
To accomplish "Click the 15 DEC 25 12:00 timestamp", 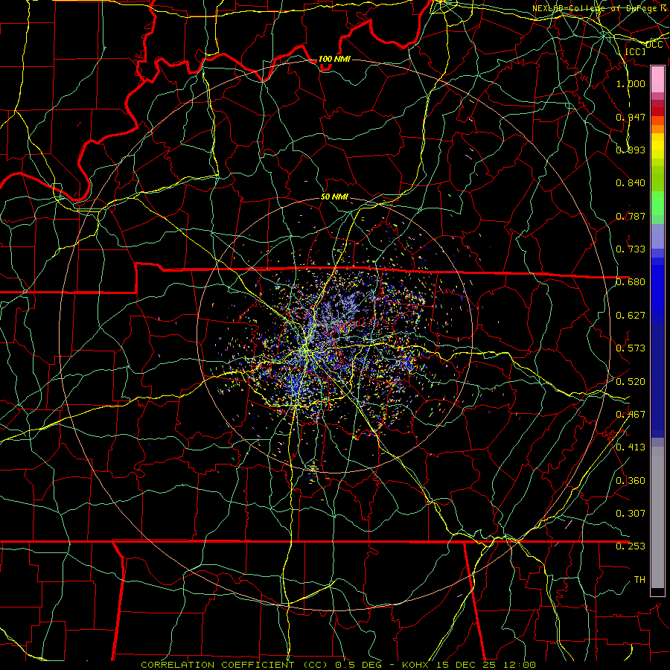I will [486, 665].
